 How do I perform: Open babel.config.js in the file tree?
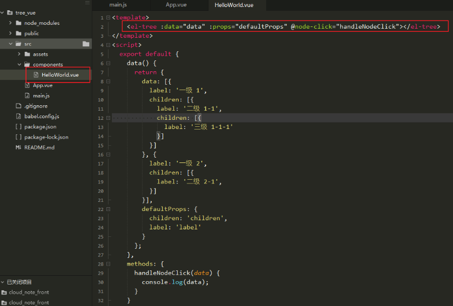pyautogui.click(x=42, y=117)
